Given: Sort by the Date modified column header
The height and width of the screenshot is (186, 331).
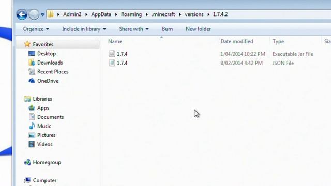Looking at the screenshot, I should (x=237, y=41).
